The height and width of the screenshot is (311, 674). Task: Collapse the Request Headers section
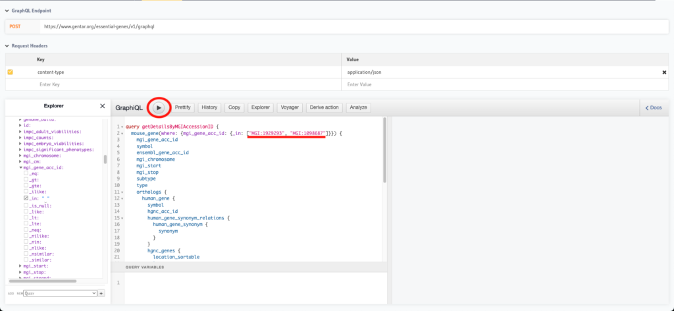pos(7,45)
